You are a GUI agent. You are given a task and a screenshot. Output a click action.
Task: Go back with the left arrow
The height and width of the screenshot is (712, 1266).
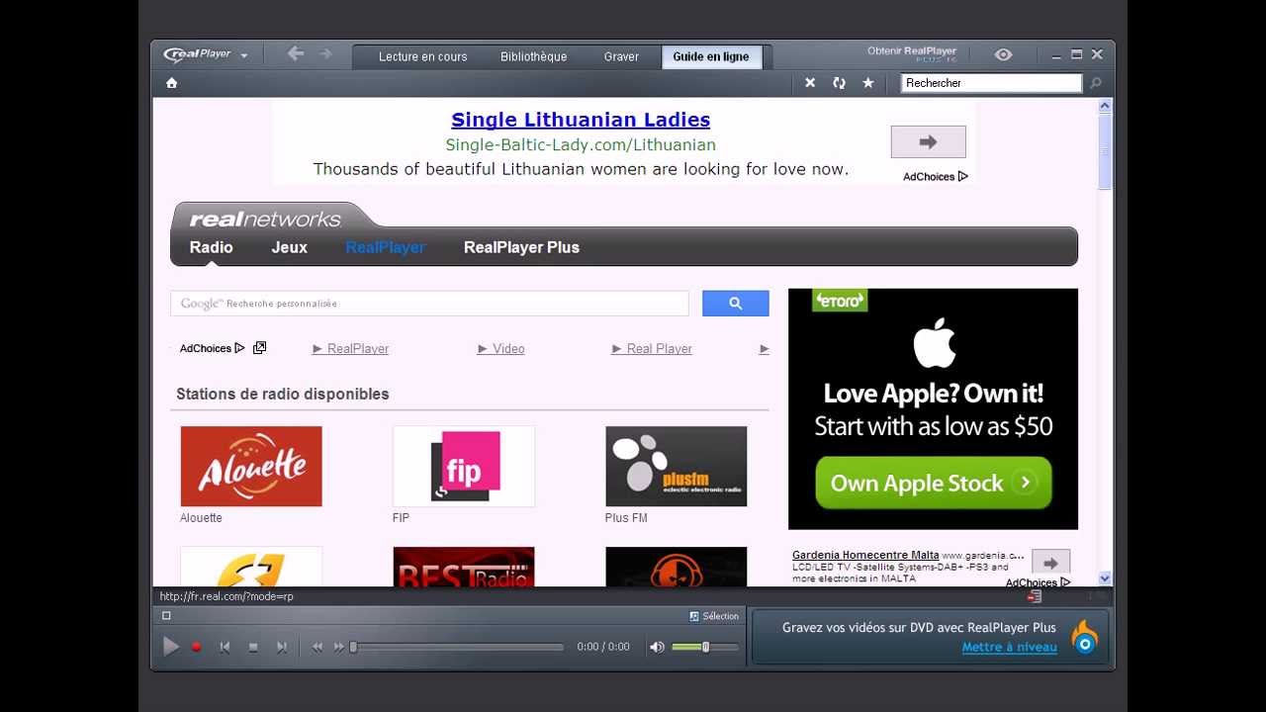tap(295, 54)
